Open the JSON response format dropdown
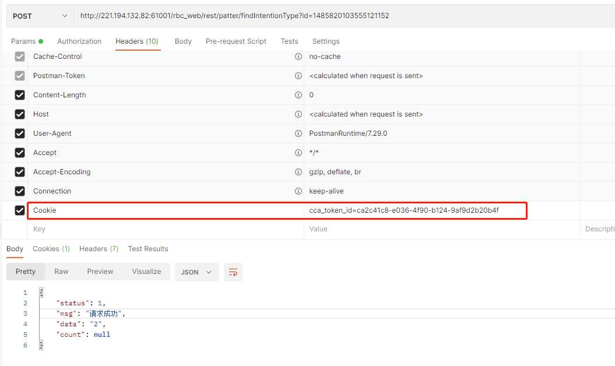This screenshot has height=366, width=615. pyautogui.click(x=196, y=272)
